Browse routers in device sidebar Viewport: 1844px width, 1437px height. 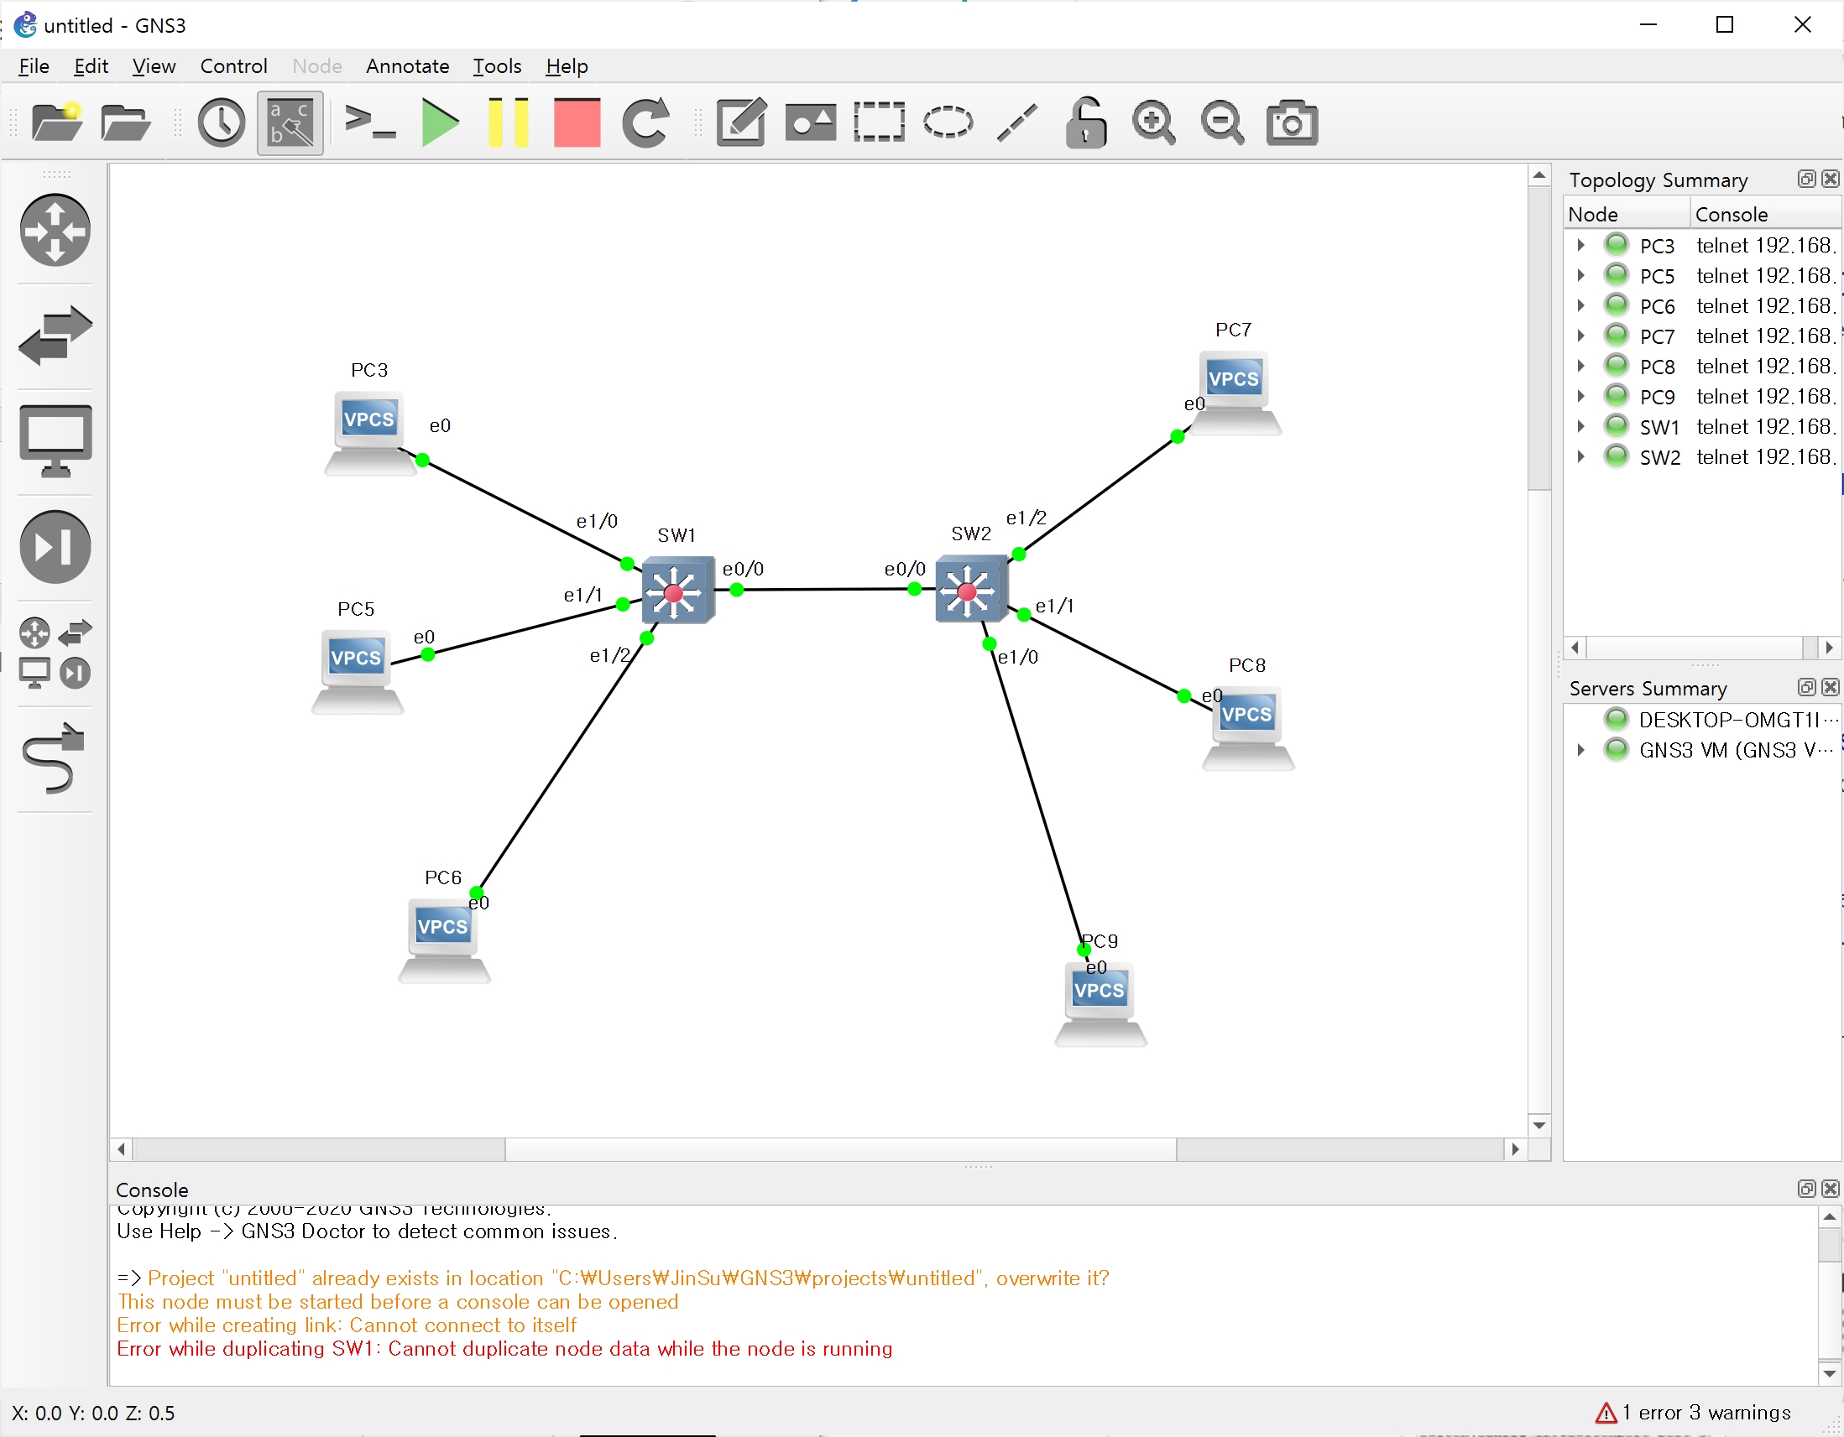[x=55, y=231]
